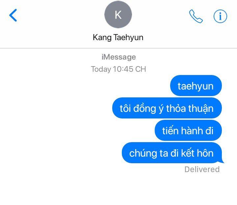
Task: Click the "Today 10:45 CH" timestamp
Action: pos(118,69)
